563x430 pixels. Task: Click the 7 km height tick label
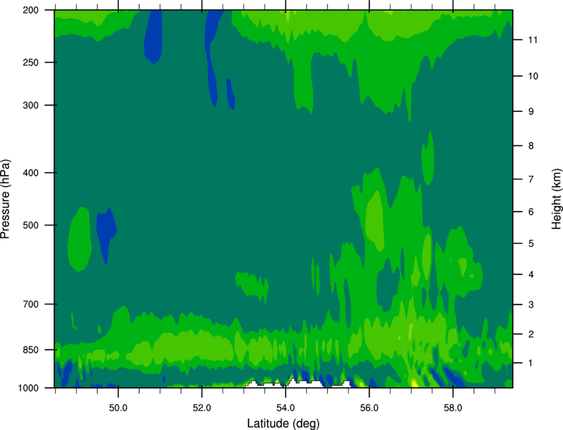pos(531,179)
